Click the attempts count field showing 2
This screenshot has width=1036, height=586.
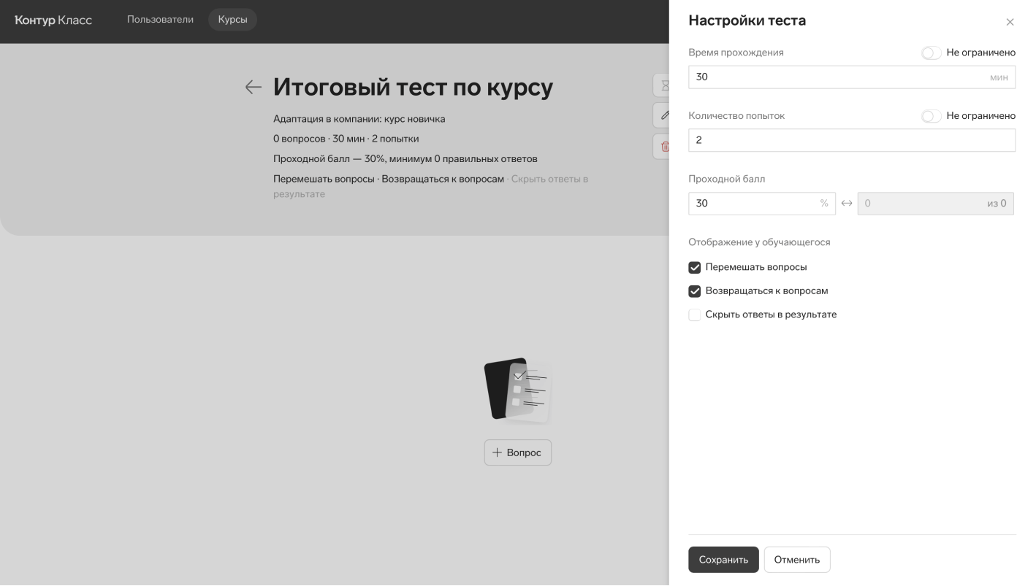pyautogui.click(x=852, y=140)
